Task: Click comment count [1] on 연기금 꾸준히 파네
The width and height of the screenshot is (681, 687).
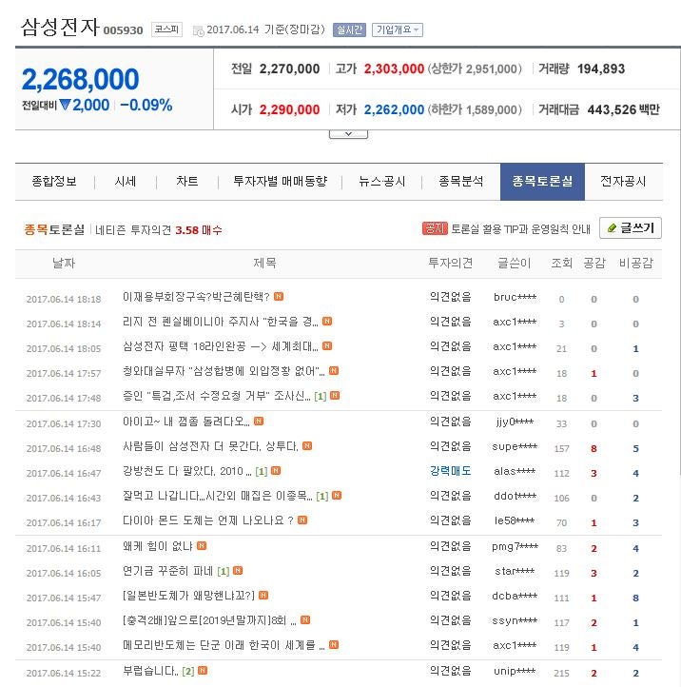Action: (224, 571)
